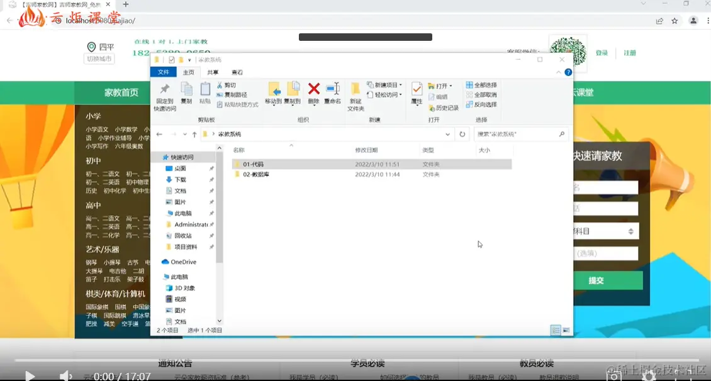Click the Explorer Back arrow
Image resolution: width=711 pixels, height=381 pixels.
tap(159, 134)
